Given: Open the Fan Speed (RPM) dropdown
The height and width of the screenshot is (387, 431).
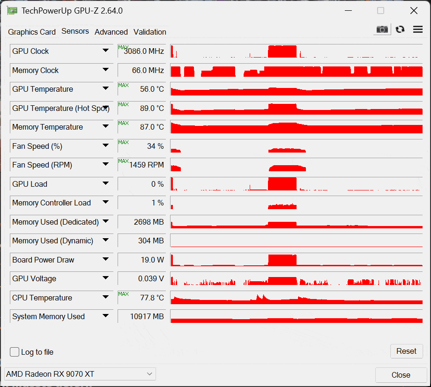Looking at the screenshot, I should click(x=105, y=164).
